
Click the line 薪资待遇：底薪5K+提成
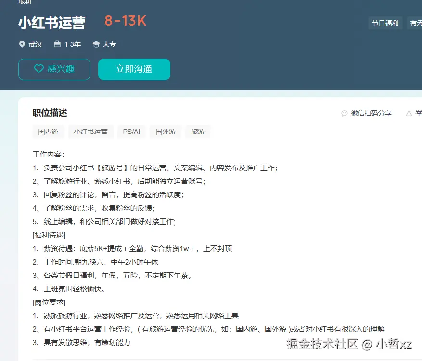tap(132, 249)
